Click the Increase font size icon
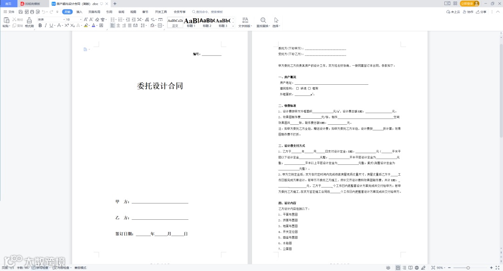The image size is (503, 271). pos(86,20)
